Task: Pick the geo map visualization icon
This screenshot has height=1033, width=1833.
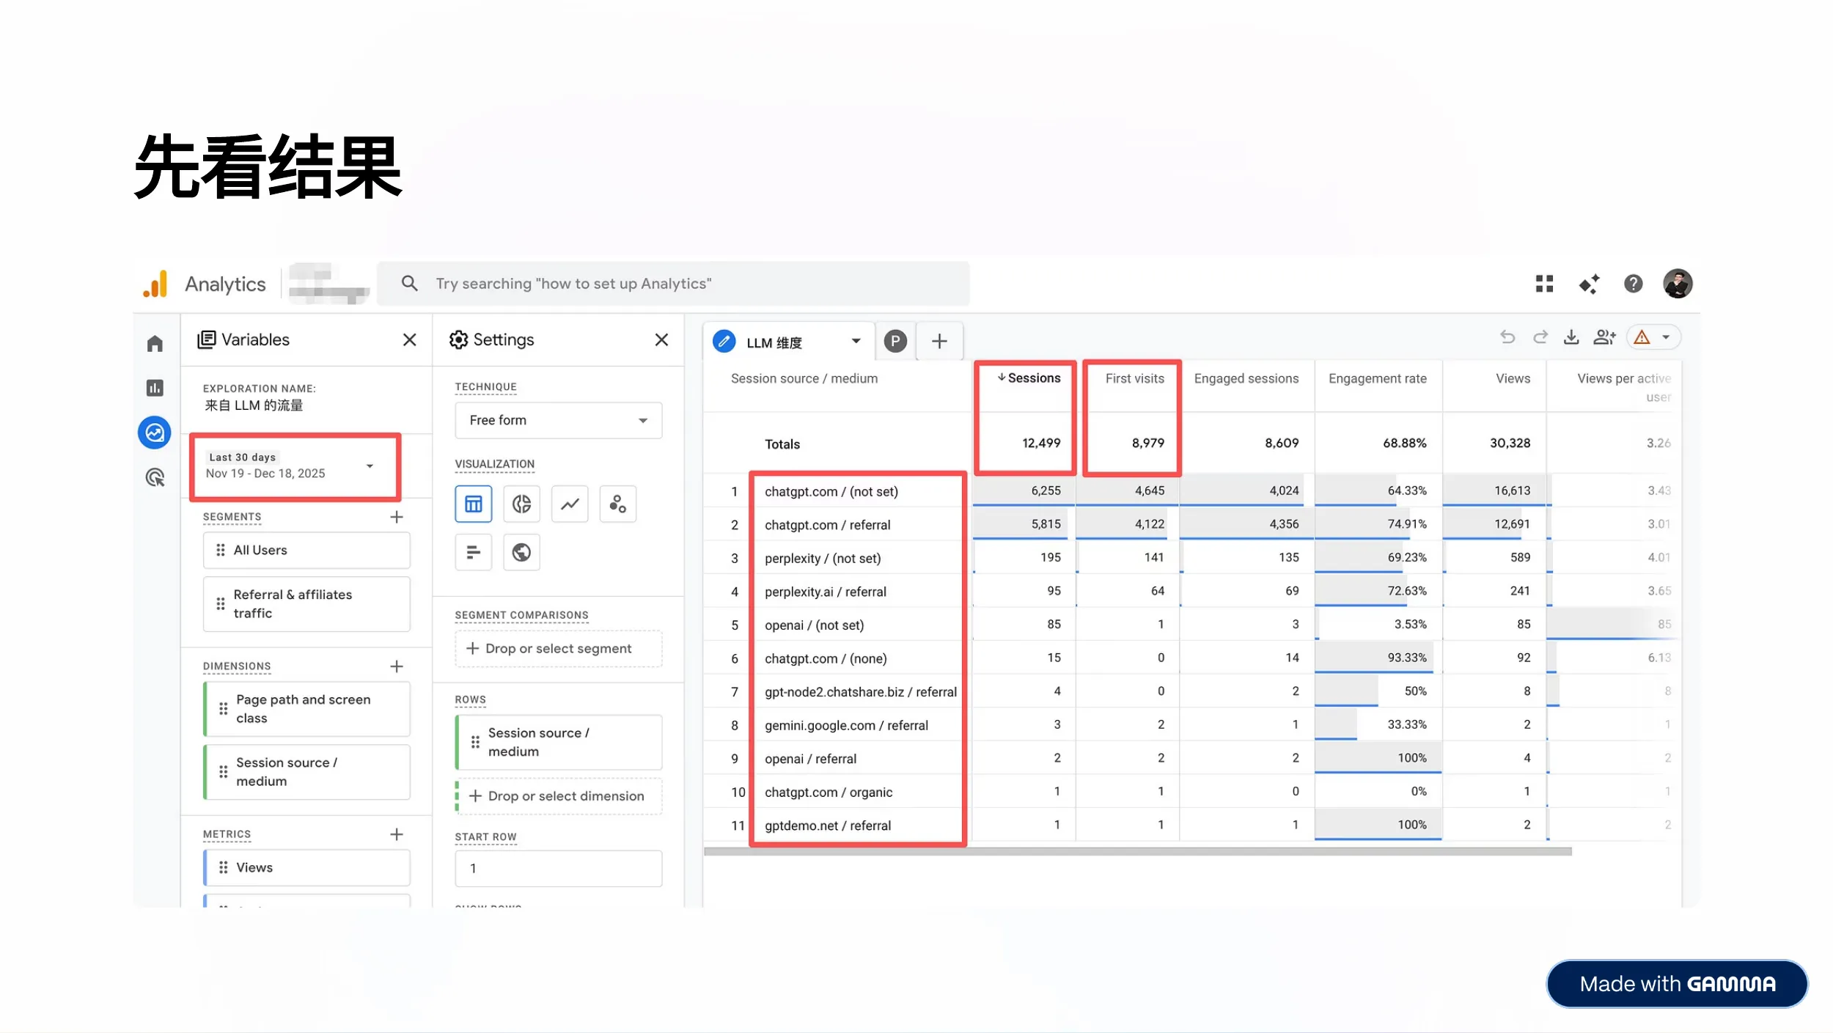Action: 521,552
